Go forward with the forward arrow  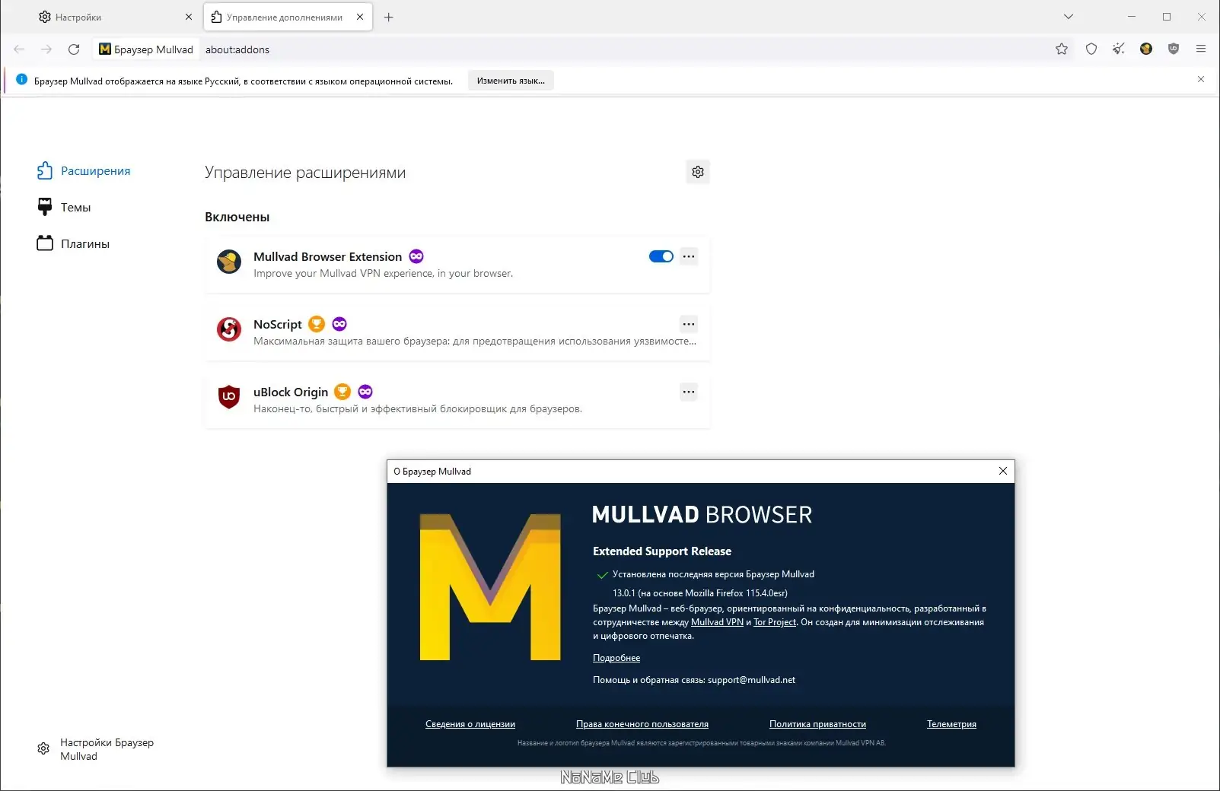pos(46,49)
